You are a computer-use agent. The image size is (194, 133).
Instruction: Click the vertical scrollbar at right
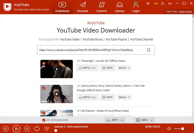click(193, 16)
